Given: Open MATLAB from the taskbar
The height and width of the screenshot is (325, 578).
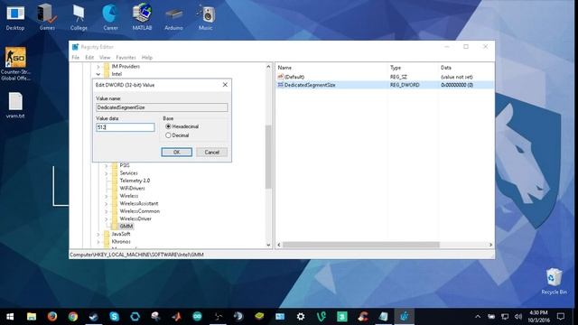Looking at the screenshot, I should point(177,317).
